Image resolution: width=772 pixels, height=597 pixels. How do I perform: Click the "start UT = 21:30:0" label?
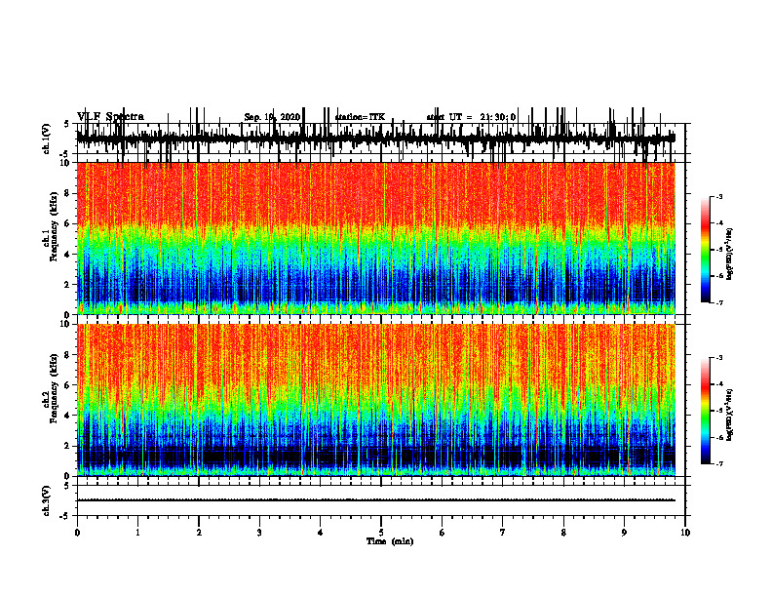471,117
